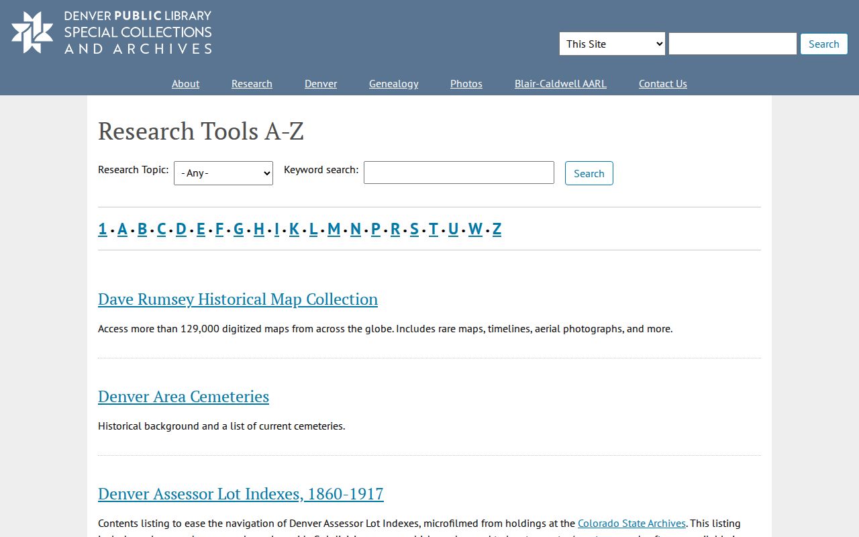Jump to letter G in index

coord(238,229)
